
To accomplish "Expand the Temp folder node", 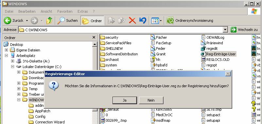I will (x=19, y=89).
